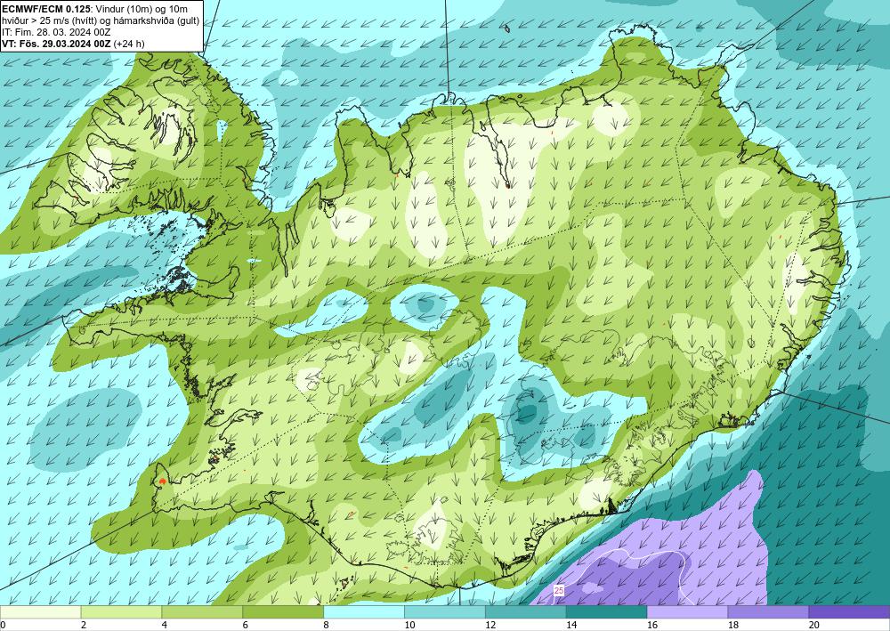Click the legend scale label "14"
Viewport: 890px width, 631px height.
(571, 626)
